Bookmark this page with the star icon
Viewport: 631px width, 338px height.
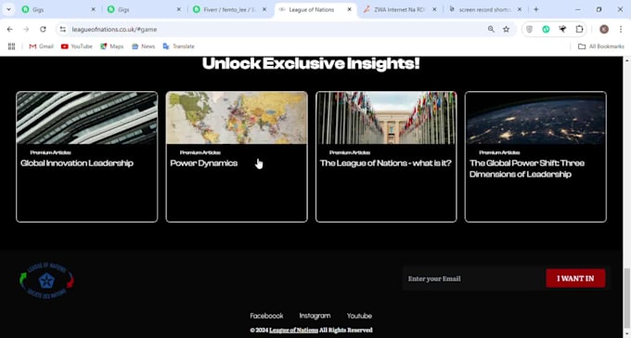(507, 29)
